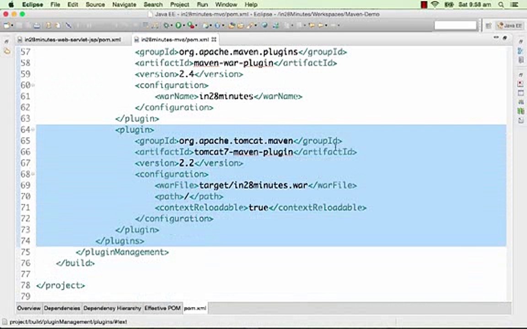Open the snippets icon at bottom of right trim
This screenshot has width=527, height=329.
pos(521,121)
